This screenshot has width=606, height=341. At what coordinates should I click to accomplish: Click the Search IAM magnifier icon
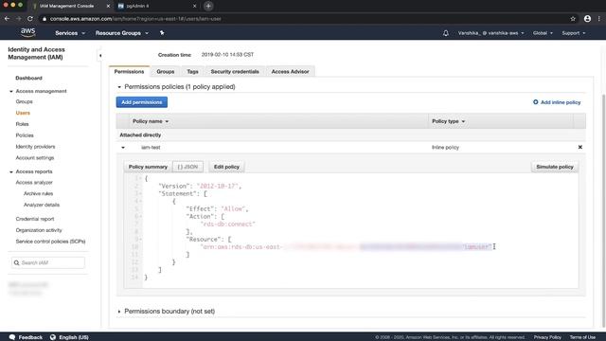[17, 262]
